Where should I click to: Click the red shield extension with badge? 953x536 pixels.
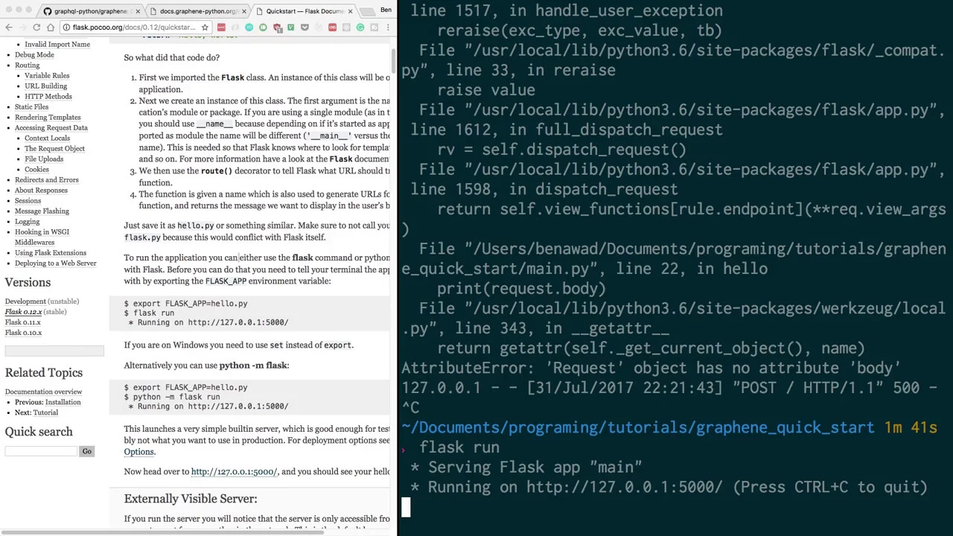[278, 28]
